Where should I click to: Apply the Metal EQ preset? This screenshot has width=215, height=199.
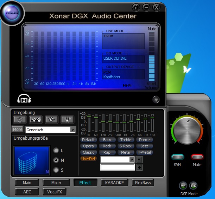[x=126, y=152]
